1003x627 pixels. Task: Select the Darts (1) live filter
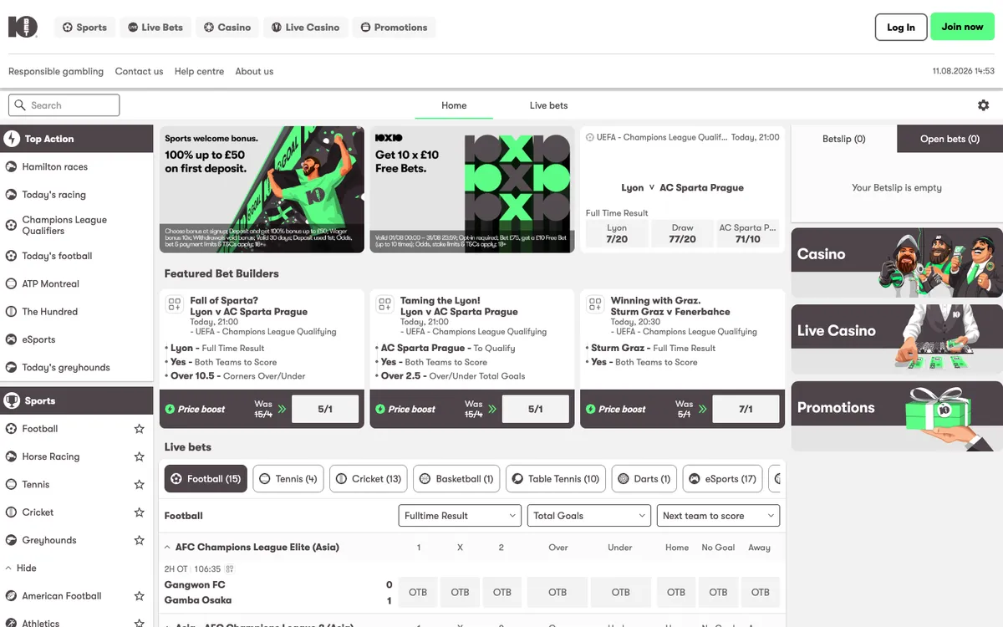pyautogui.click(x=644, y=479)
